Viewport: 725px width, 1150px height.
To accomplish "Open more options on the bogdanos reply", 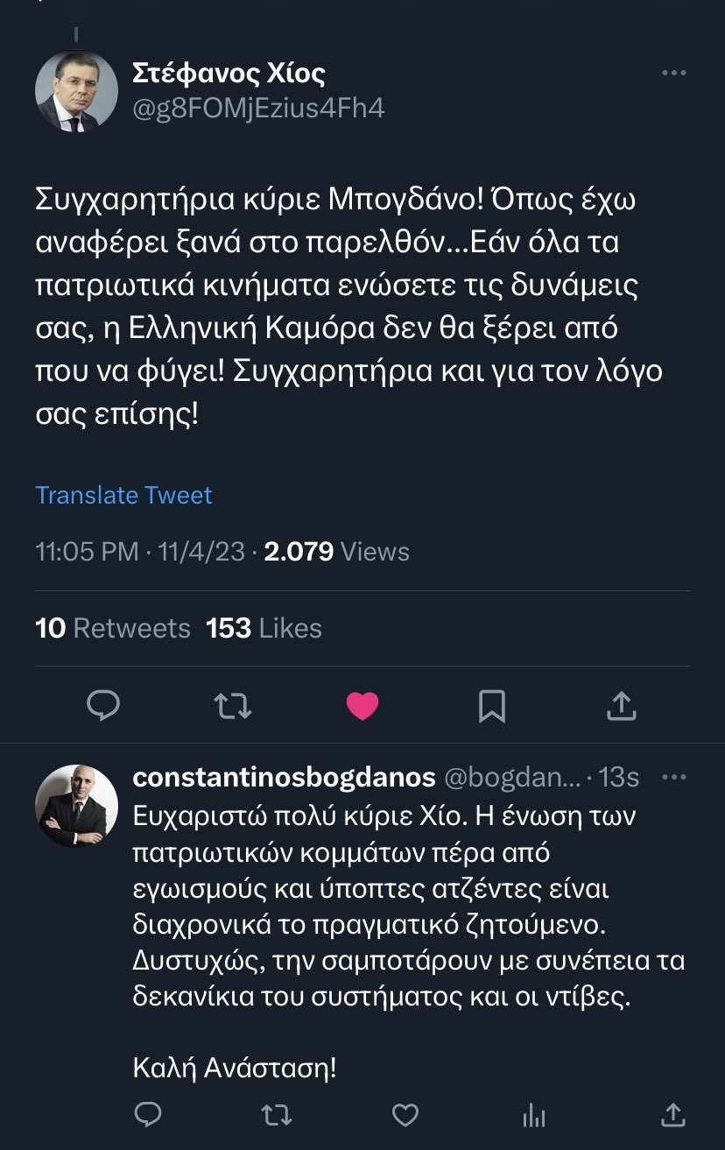I will (674, 776).
